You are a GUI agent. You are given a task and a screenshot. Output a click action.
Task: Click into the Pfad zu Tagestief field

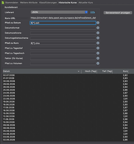(x=63, y=48)
